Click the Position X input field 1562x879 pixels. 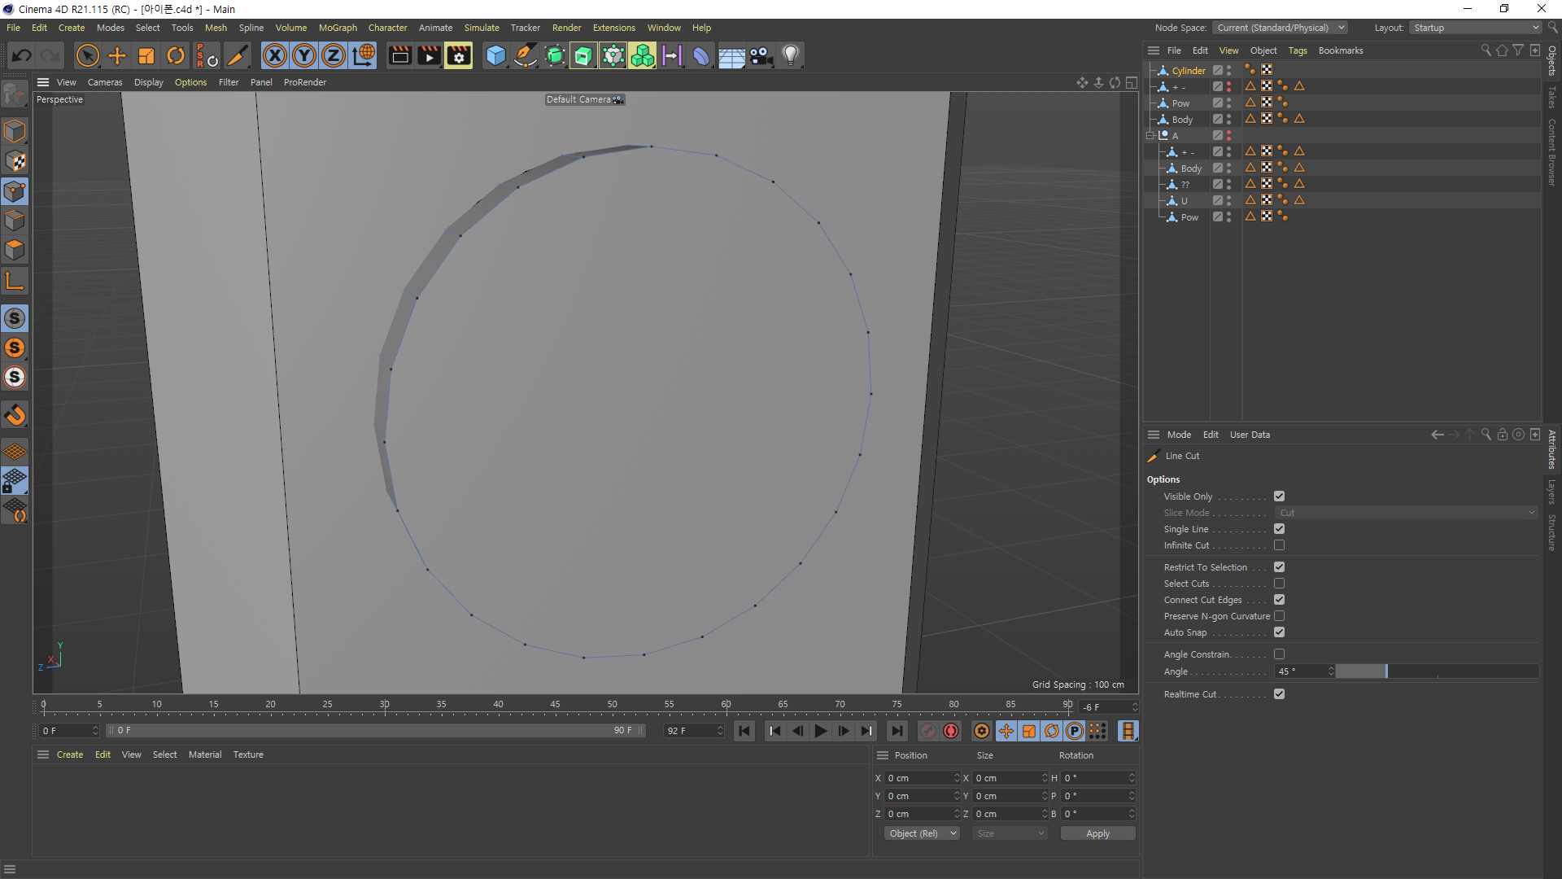pyautogui.click(x=918, y=778)
